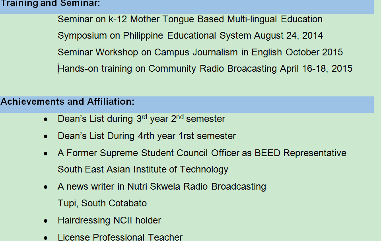The height and width of the screenshot is (241, 381).
Task: Click "October 2015" in the document
Action: point(314,52)
